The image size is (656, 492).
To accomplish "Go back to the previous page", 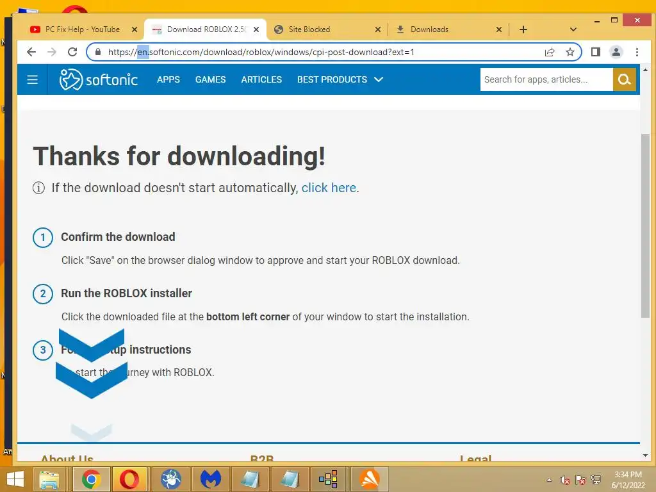I will (31, 52).
